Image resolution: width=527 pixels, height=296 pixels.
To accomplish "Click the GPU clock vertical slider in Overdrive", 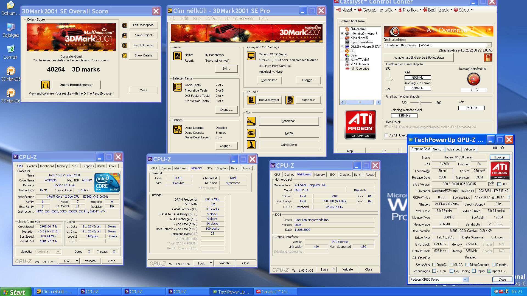I will tap(389, 80).
